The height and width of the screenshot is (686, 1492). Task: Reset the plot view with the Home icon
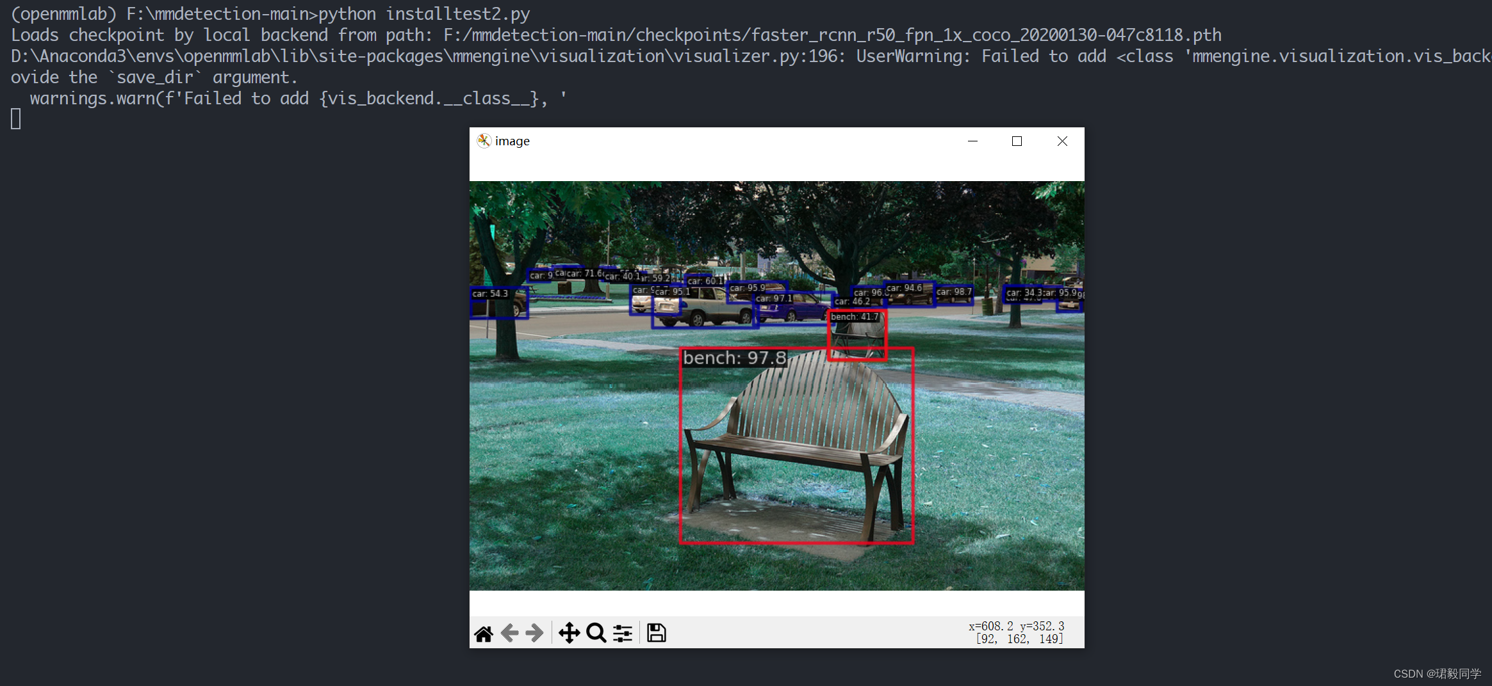pos(484,632)
